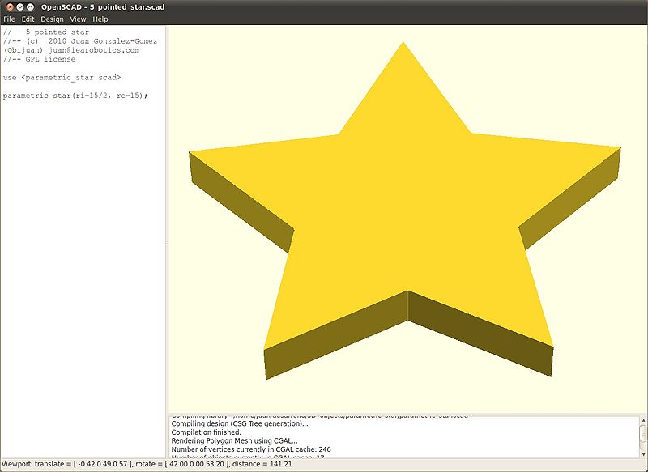This screenshot has width=648, height=472.
Task: Click the splitter between editor and 3D view
Action: tap(166, 241)
